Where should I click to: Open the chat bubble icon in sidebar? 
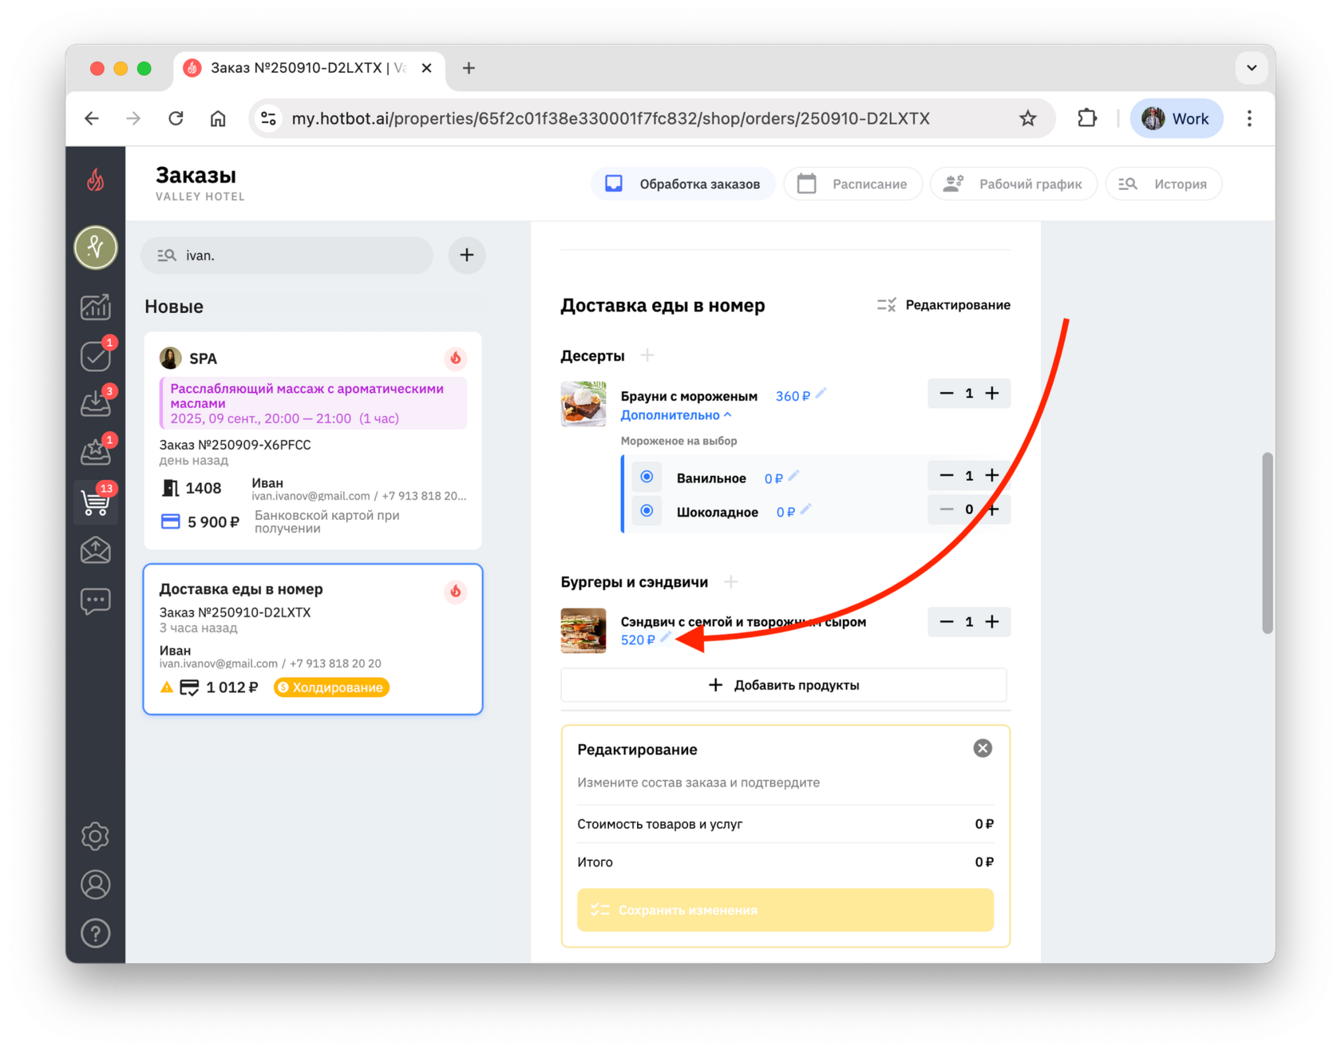[x=96, y=600]
